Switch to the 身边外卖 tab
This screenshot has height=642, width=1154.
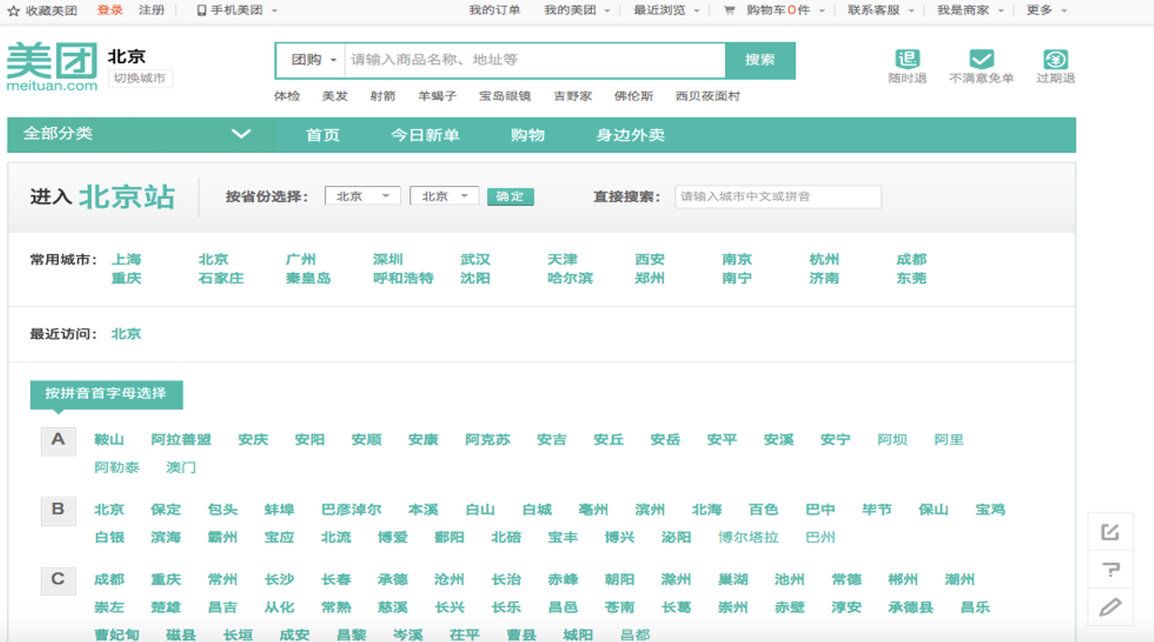point(629,135)
